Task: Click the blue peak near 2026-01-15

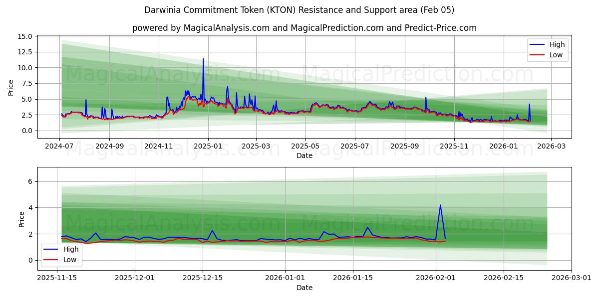Action: click(x=367, y=228)
